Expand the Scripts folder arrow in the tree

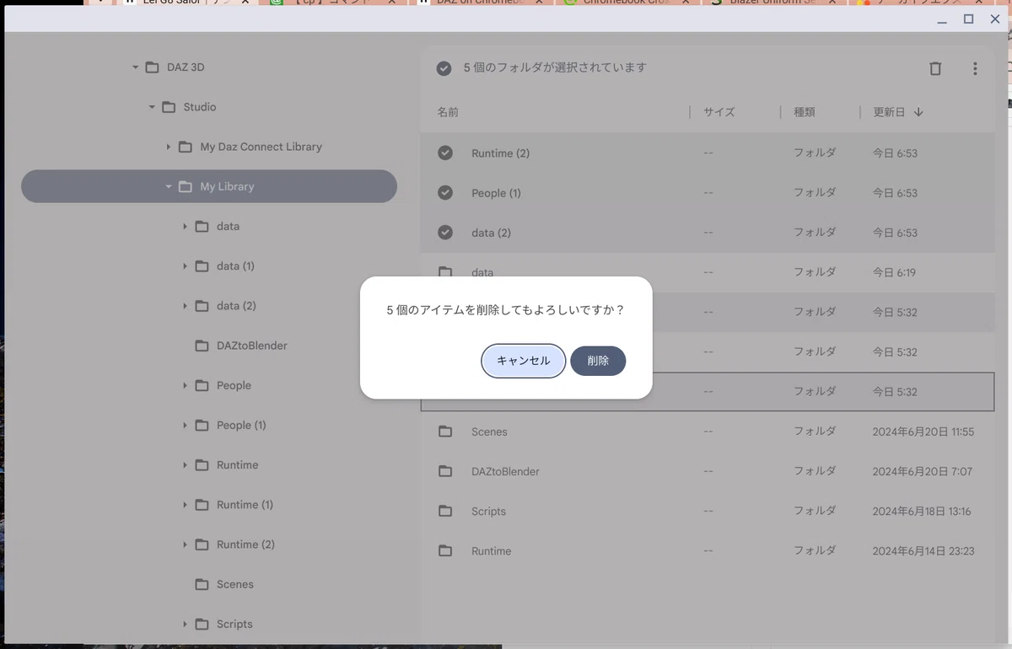click(x=185, y=624)
